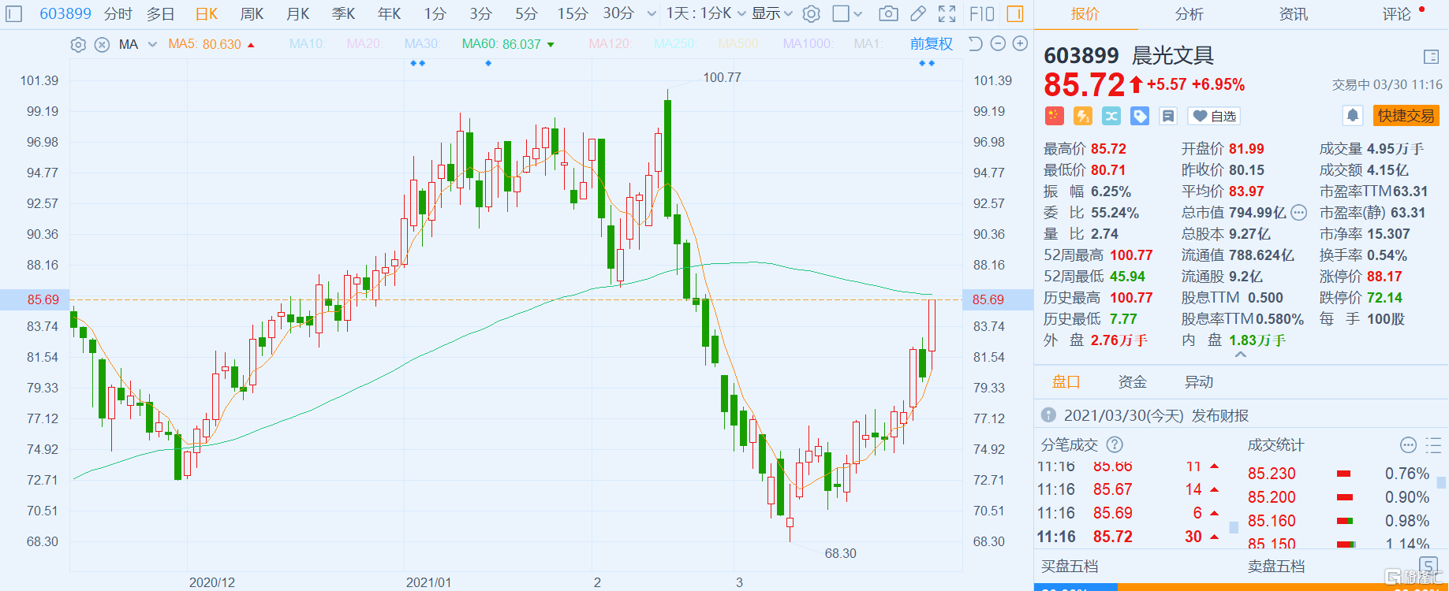Switch to the 多日 multi-day chart
1449x591 pixels.
click(161, 13)
